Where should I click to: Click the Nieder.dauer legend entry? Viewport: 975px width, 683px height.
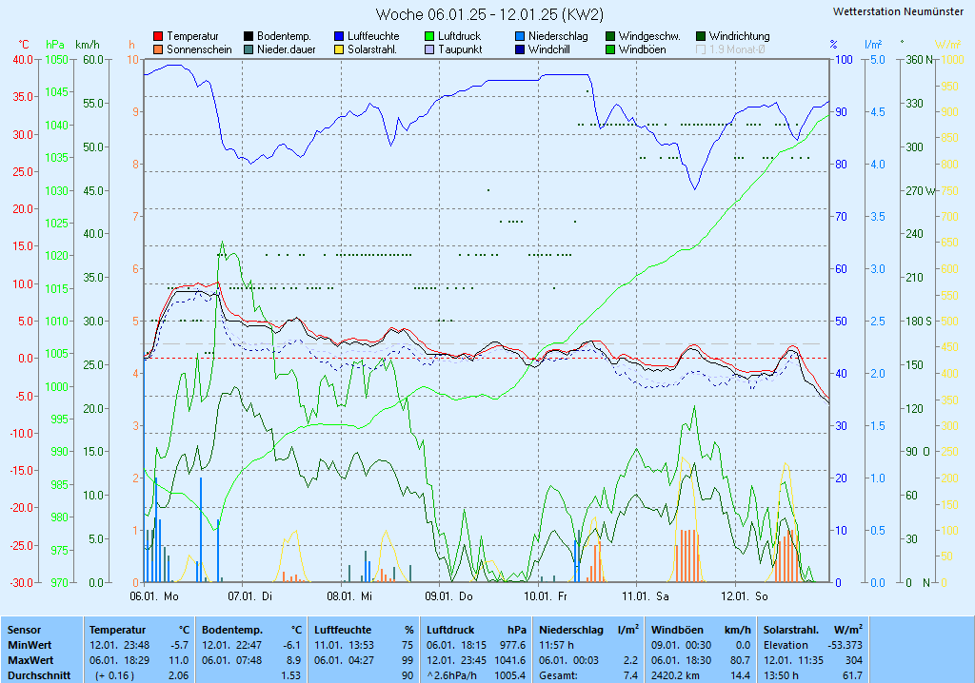(286, 49)
